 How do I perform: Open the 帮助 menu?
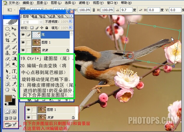[x=126, y=3]
